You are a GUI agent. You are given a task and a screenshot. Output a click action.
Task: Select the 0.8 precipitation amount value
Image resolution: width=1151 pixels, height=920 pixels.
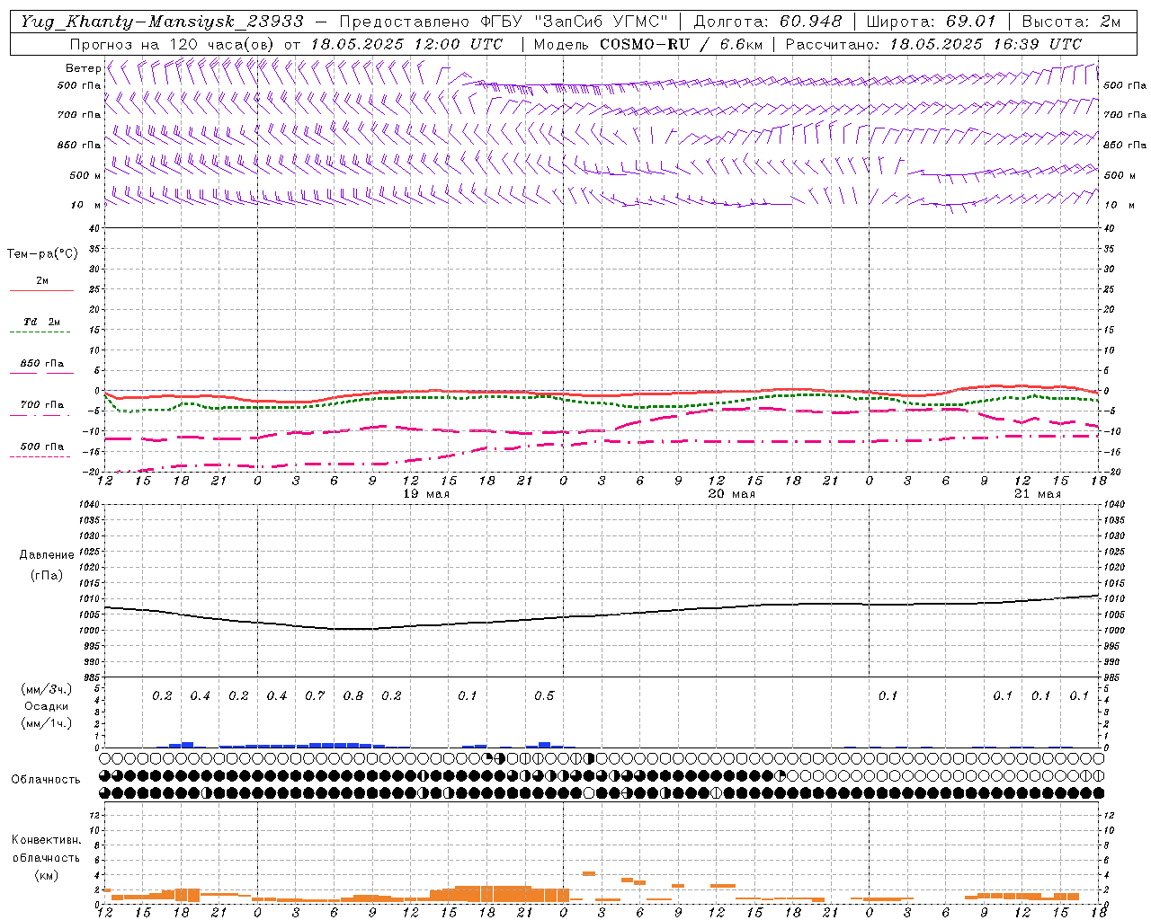coord(353,696)
